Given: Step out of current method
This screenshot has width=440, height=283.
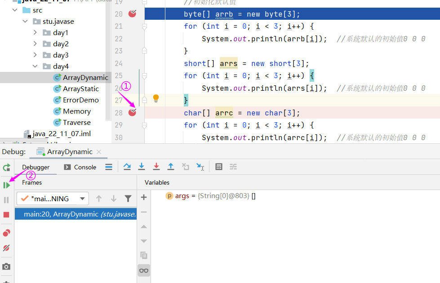Looking at the screenshot, I should 171,167.
